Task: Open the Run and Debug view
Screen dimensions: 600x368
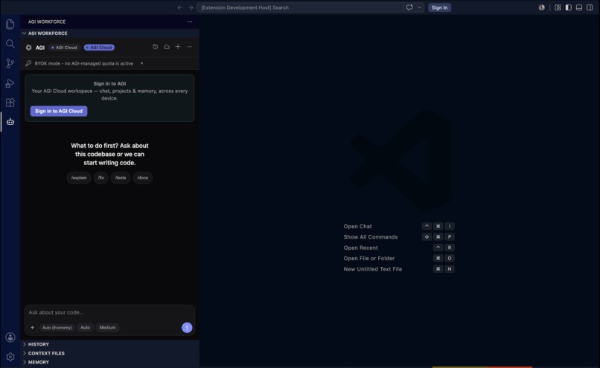Action: point(10,83)
